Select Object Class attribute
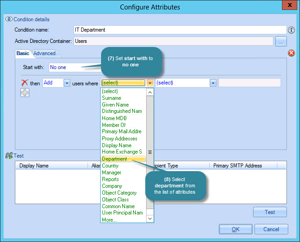 124,200
